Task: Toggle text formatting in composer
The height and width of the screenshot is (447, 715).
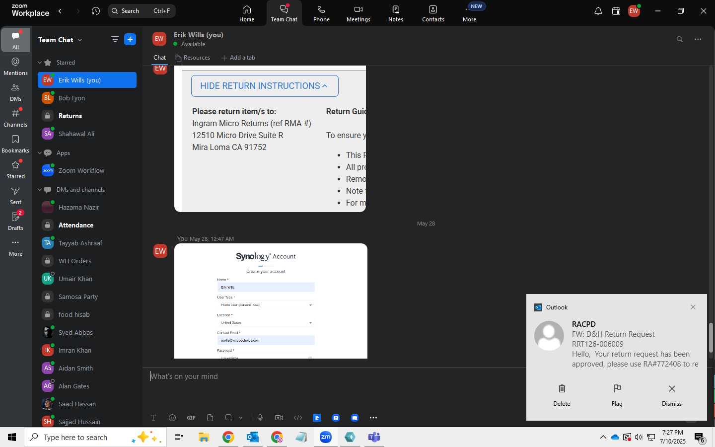Action: 153,418
